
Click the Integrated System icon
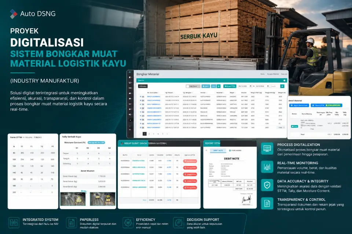point(14,223)
